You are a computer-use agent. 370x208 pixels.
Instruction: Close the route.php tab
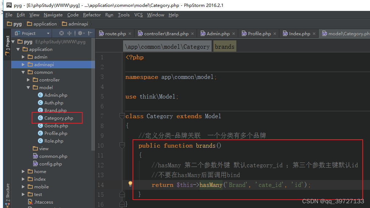130,34
